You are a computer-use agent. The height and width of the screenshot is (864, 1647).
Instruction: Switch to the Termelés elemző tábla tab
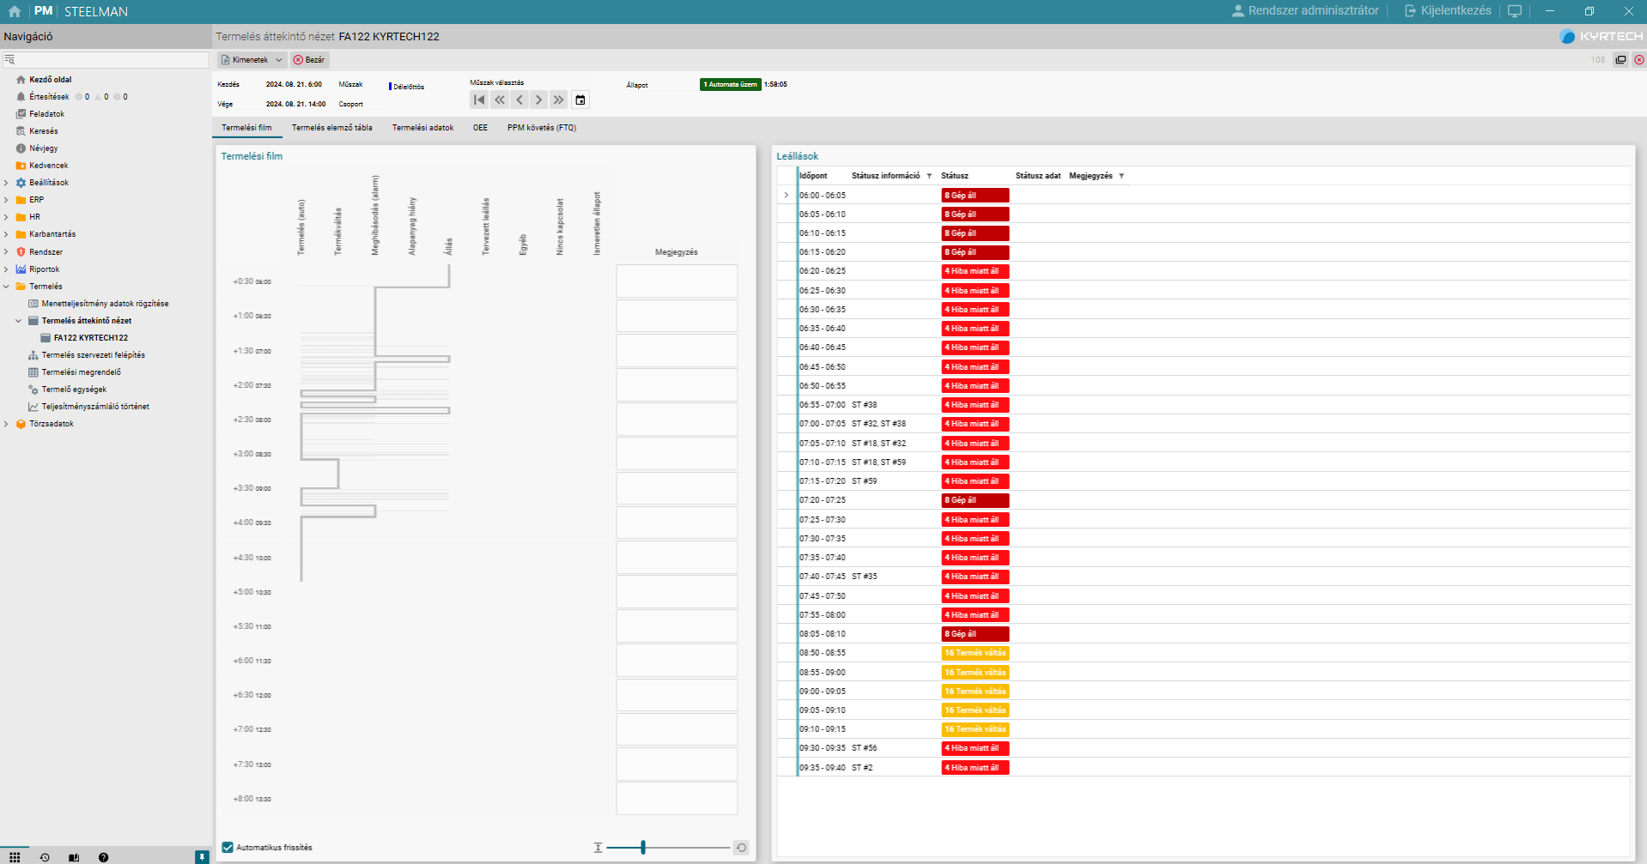pos(331,128)
